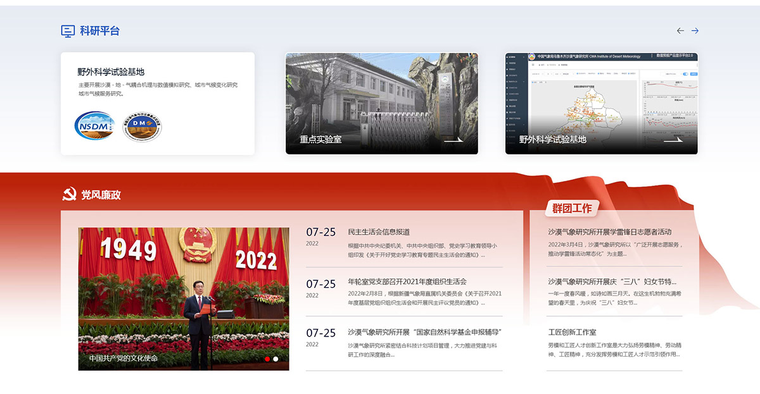The width and height of the screenshot is (760, 394).
Task: Click the 1949–2022 slideshow banner image
Action: pyautogui.click(x=184, y=291)
